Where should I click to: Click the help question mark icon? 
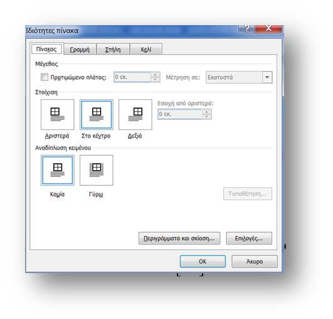click(x=246, y=28)
